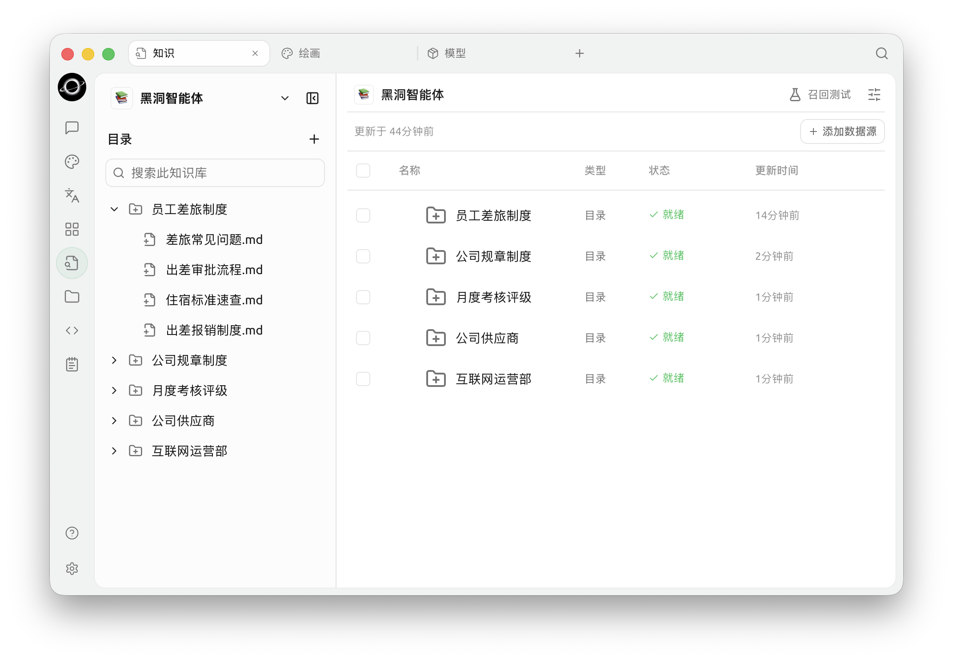The height and width of the screenshot is (661, 953).
Task: Click the 添加数据源 button
Action: [842, 131]
